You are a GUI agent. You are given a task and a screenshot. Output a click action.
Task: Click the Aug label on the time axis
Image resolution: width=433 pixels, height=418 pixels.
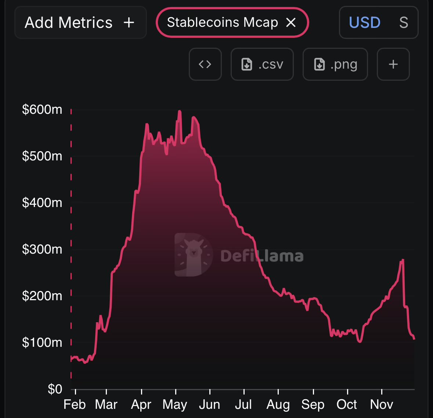[x=278, y=404]
